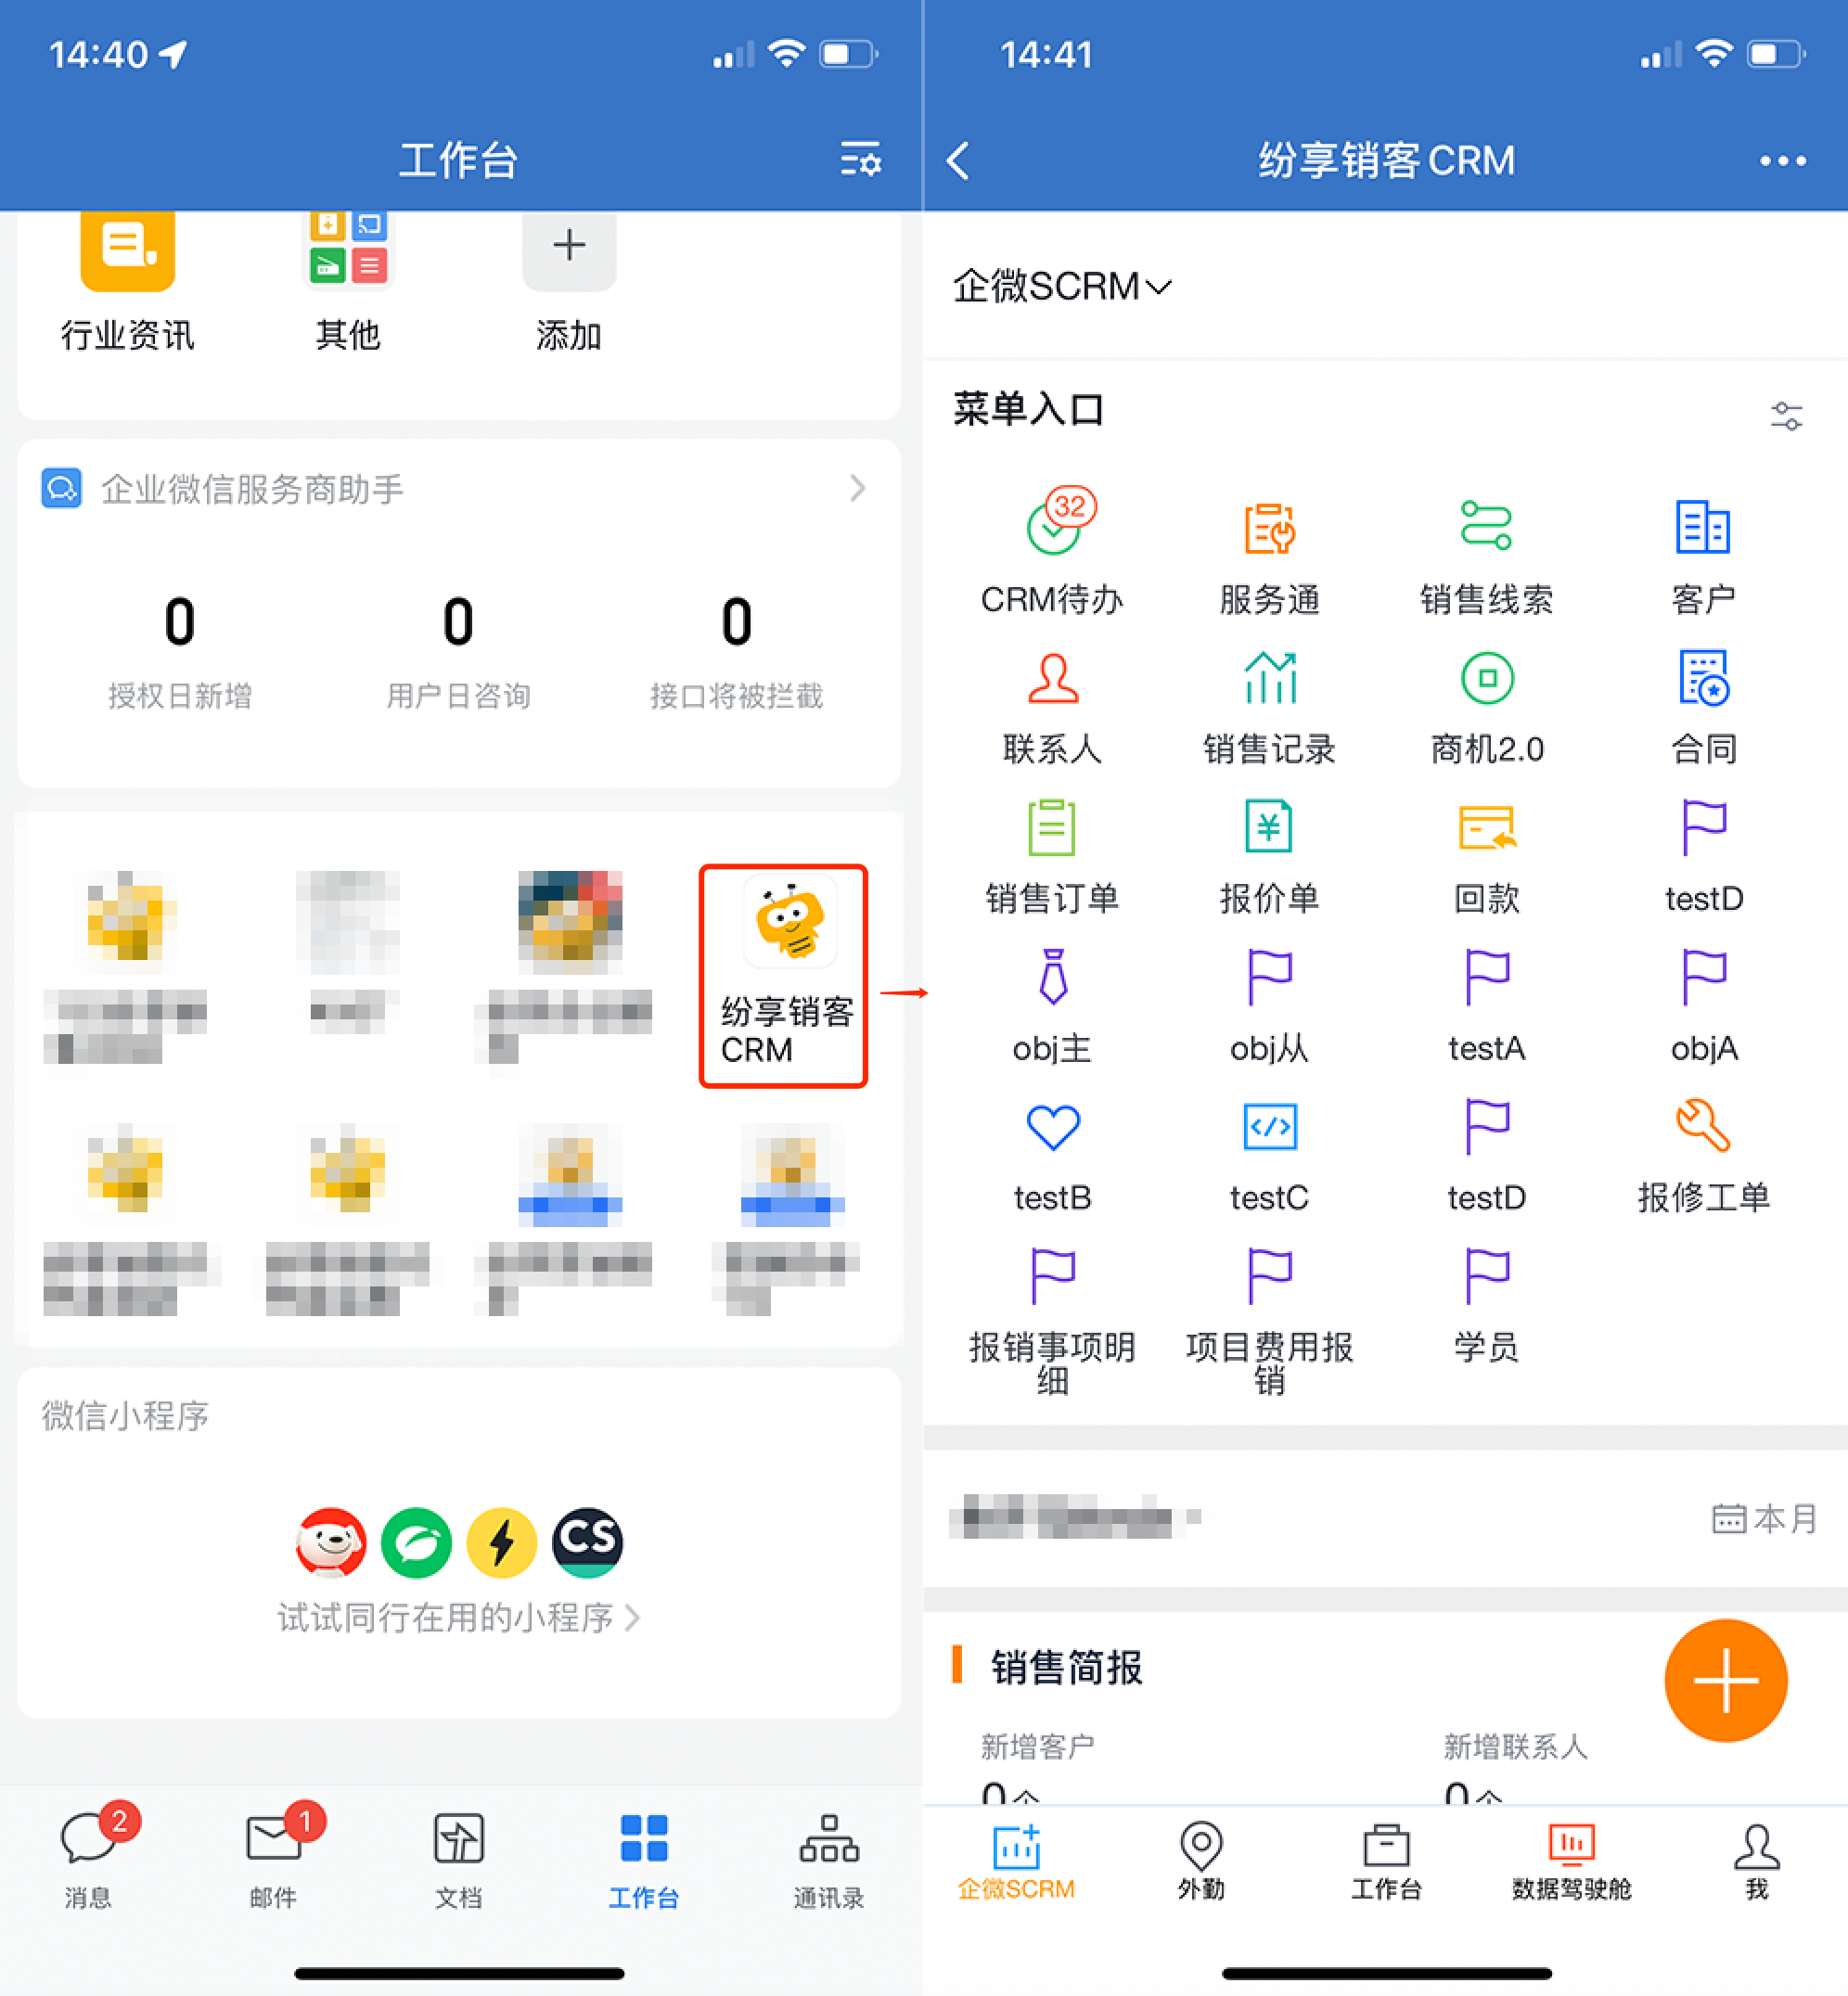Switch to 文档 tab
The width and height of the screenshot is (1848, 1996).
(459, 1858)
